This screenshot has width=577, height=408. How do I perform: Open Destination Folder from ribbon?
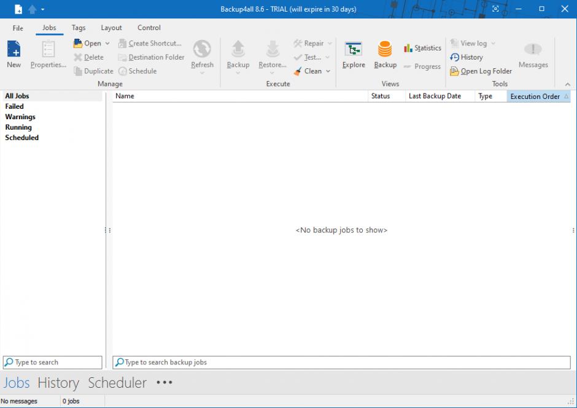151,57
